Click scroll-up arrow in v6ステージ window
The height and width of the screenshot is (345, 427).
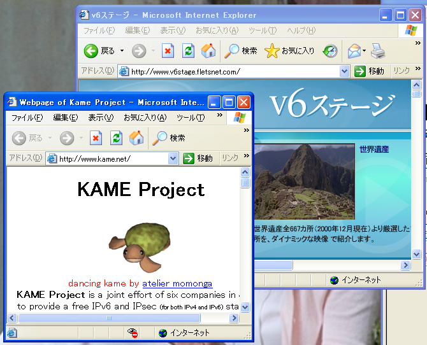416,85
